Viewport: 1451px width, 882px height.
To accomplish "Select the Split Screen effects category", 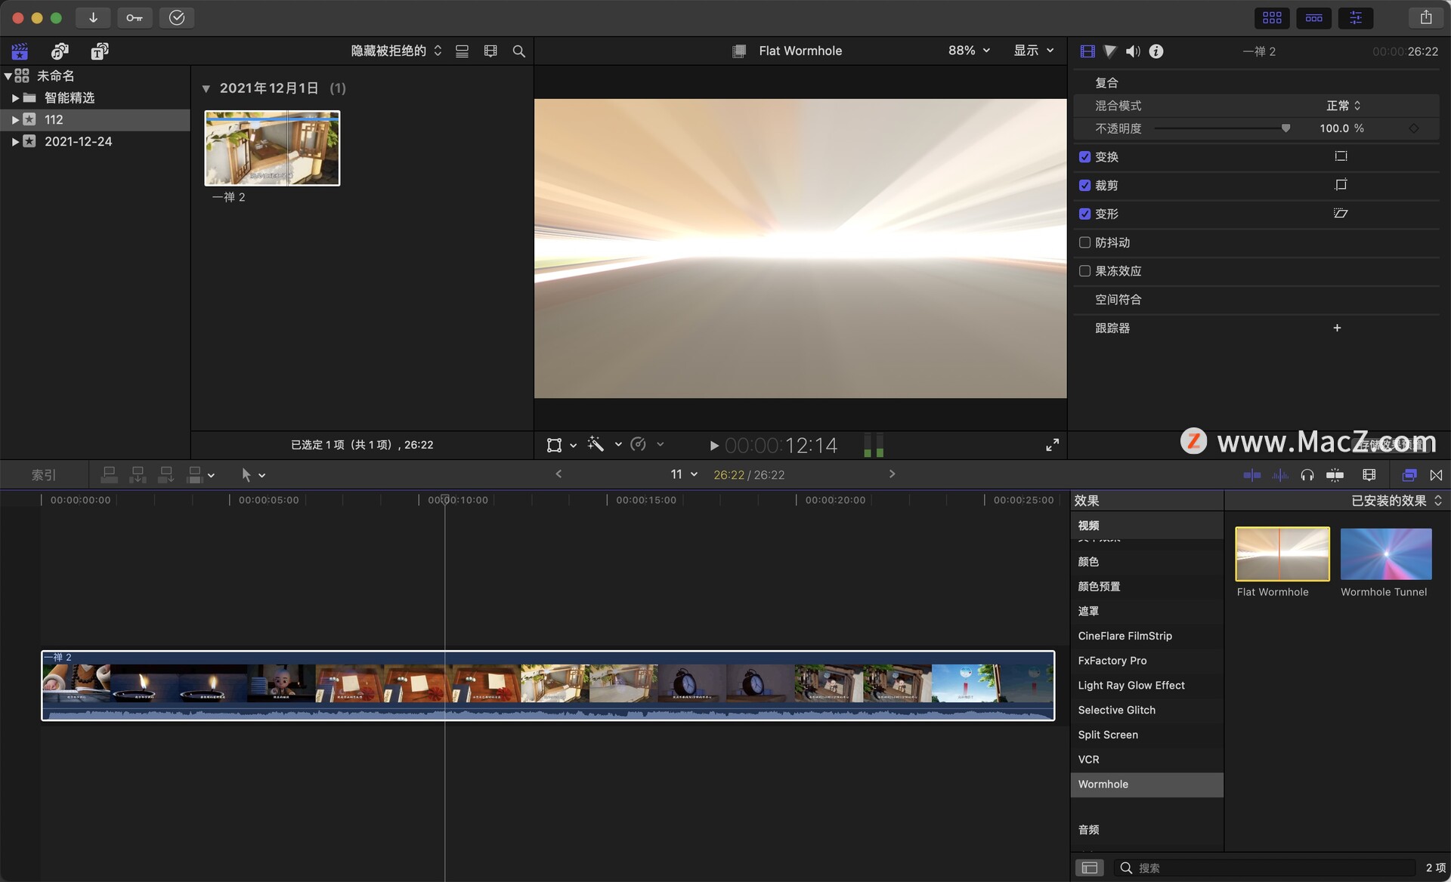I will [1107, 735].
